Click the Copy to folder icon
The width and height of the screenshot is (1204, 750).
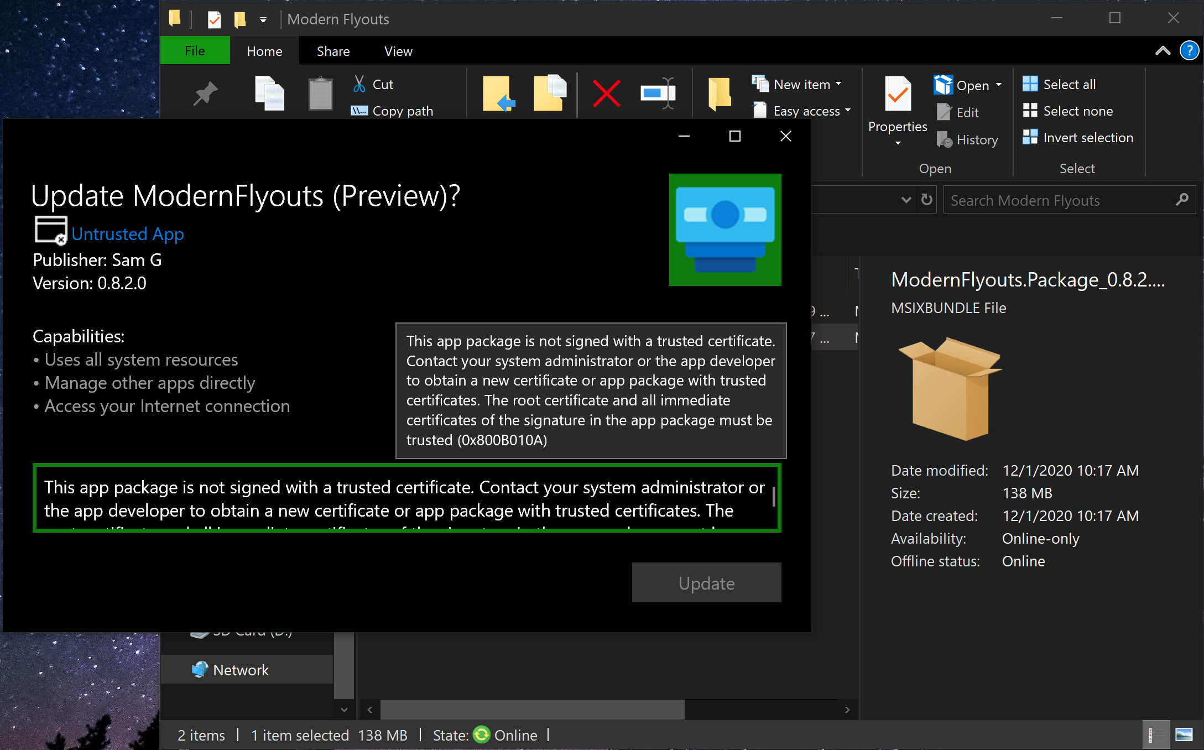[x=550, y=93]
